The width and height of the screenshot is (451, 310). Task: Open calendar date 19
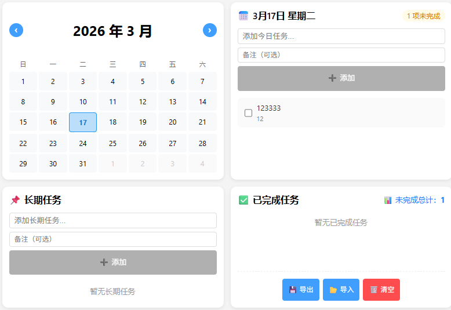pyautogui.click(x=143, y=122)
